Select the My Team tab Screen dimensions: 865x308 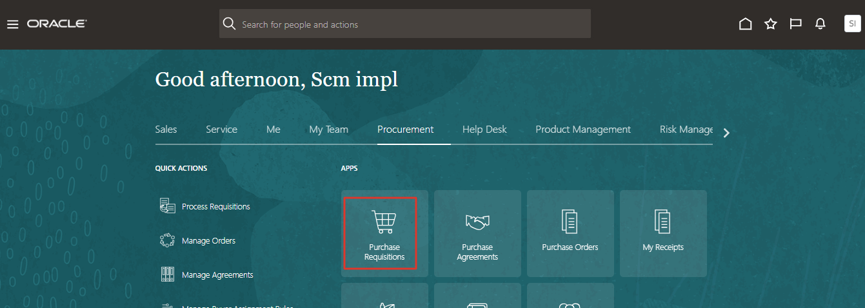[x=328, y=130]
